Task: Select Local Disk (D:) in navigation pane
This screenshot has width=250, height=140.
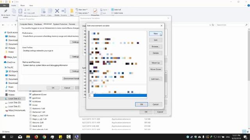Action: pyautogui.click(x=13, y=103)
